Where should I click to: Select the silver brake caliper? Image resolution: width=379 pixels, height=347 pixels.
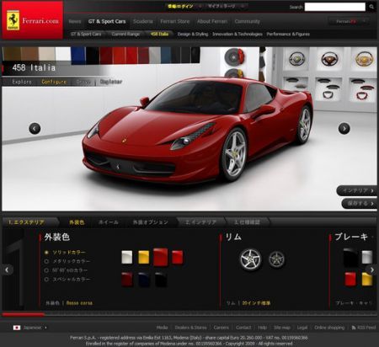[x=367, y=257]
